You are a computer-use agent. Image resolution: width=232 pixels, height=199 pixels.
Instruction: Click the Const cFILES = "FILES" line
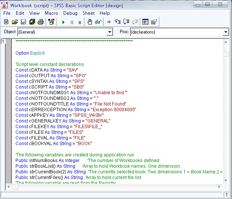(50, 132)
